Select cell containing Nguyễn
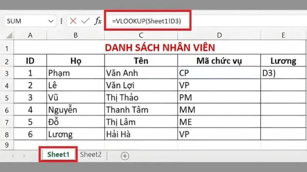This screenshot has width=307, height=172. 75,110
